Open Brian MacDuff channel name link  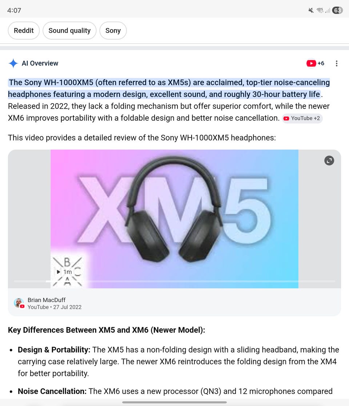(x=47, y=300)
